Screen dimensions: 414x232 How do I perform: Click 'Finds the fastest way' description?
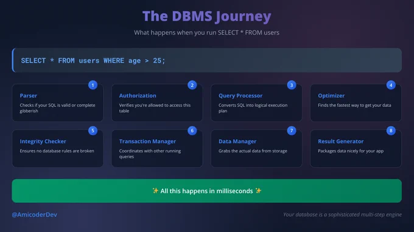point(354,105)
